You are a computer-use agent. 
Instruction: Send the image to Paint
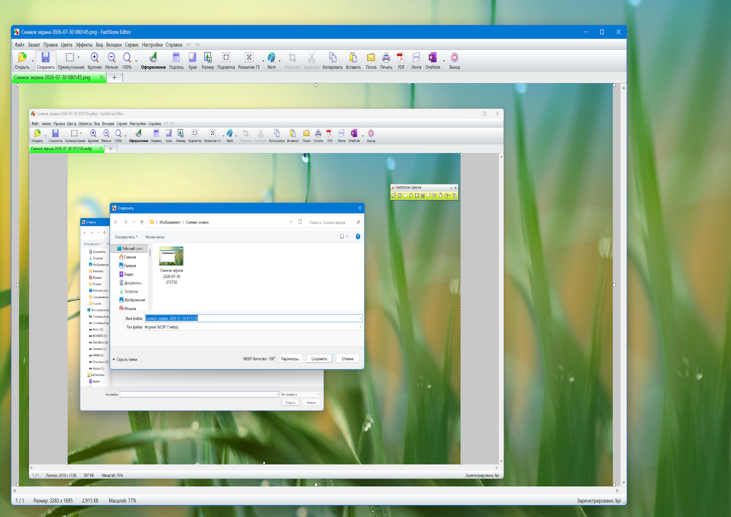[271, 60]
